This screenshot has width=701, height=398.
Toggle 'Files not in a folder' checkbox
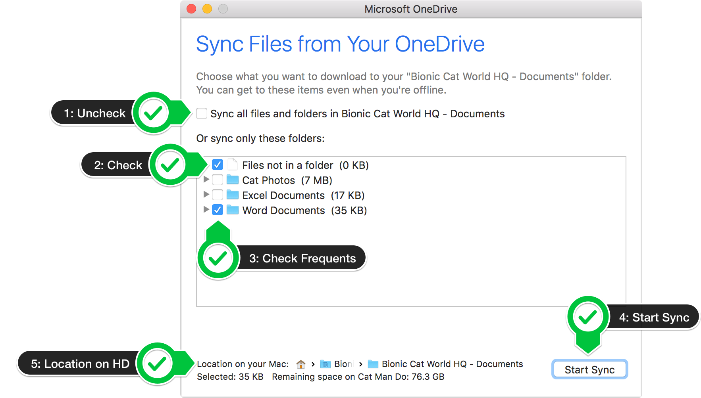click(x=218, y=165)
